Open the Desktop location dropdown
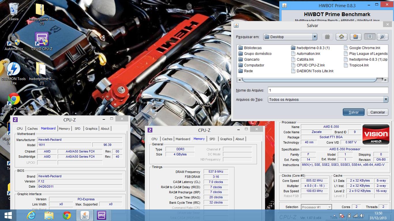Image resolution: width=394 pixels, height=221 pixels. pyautogui.click(x=314, y=37)
